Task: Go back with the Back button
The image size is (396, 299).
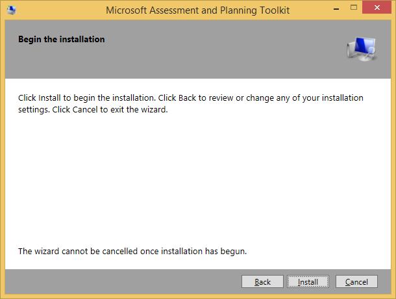Action: [x=262, y=281]
